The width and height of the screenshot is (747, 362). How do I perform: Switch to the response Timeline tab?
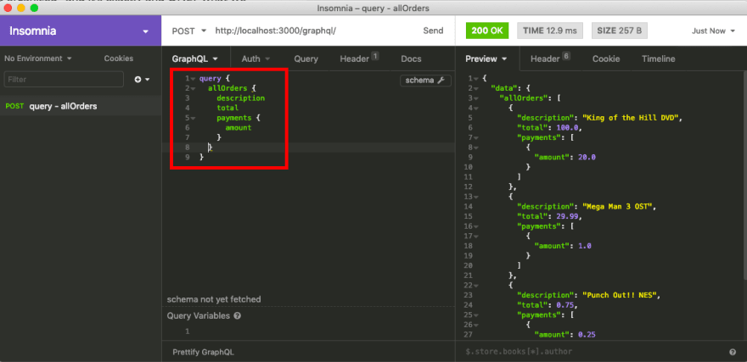coord(658,58)
